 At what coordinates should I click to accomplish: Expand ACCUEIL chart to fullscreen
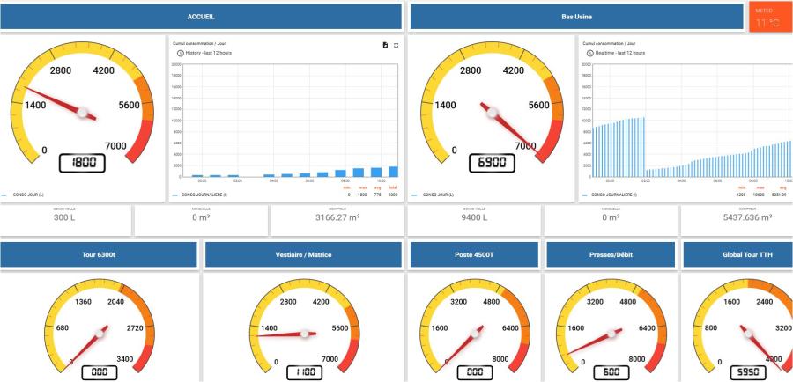point(396,45)
